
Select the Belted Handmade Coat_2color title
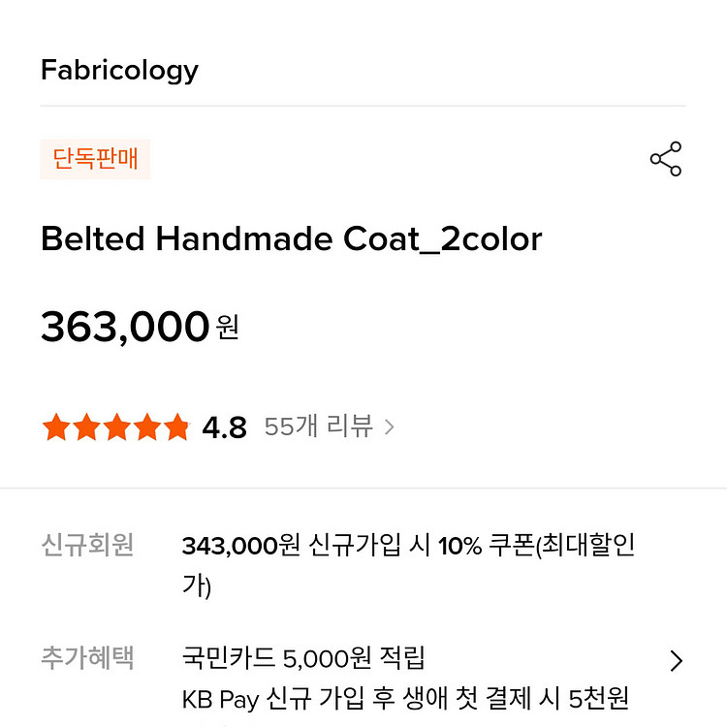point(291,238)
